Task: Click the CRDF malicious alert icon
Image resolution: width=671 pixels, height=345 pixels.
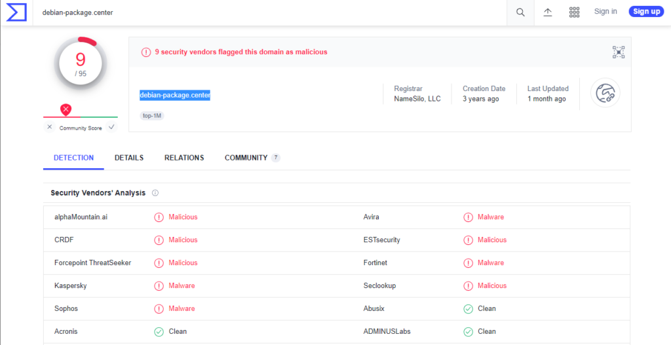Action: [159, 240]
